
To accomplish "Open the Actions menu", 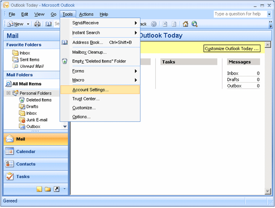I will pos(86,14).
